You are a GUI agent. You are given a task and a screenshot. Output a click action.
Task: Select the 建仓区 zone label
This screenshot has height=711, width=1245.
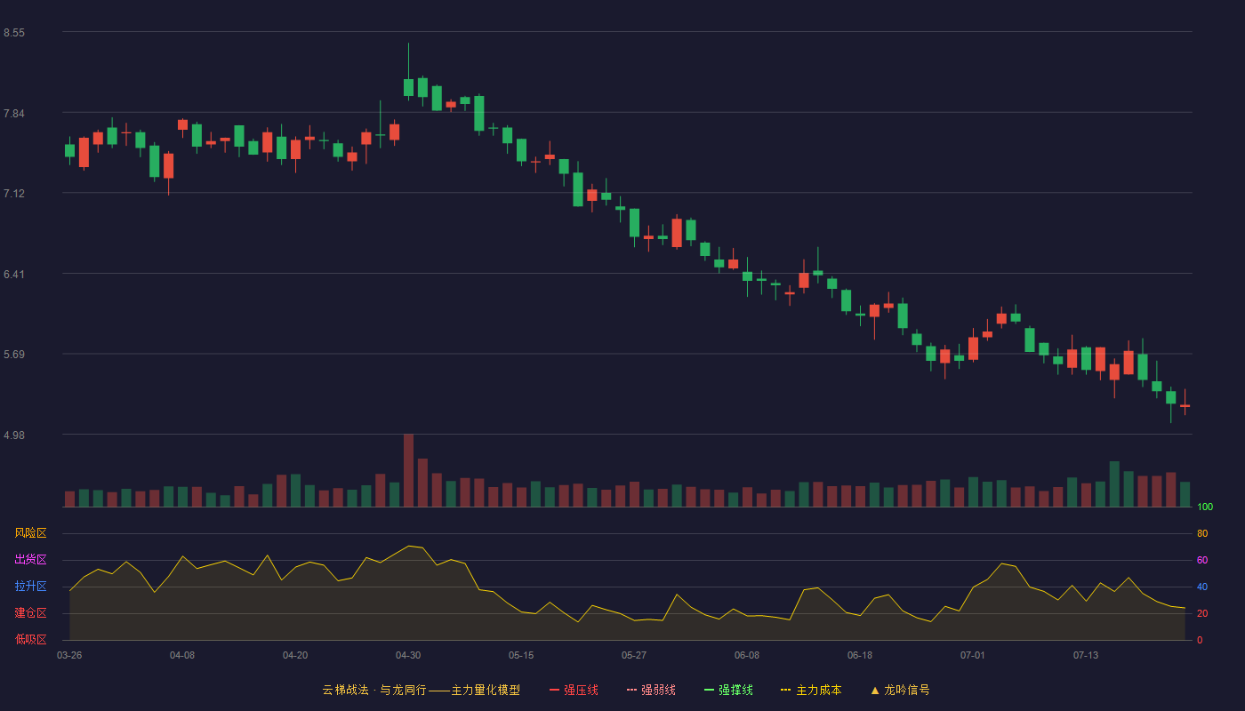coord(30,613)
